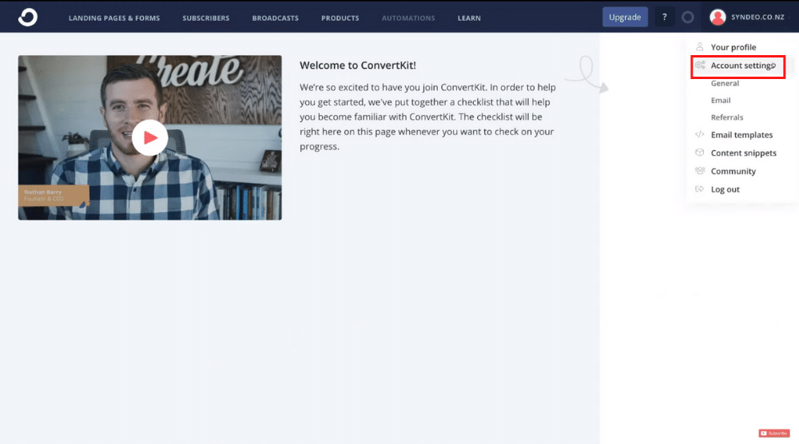Click the ConvertKit logo icon
The image size is (799, 444).
tap(27, 18)
